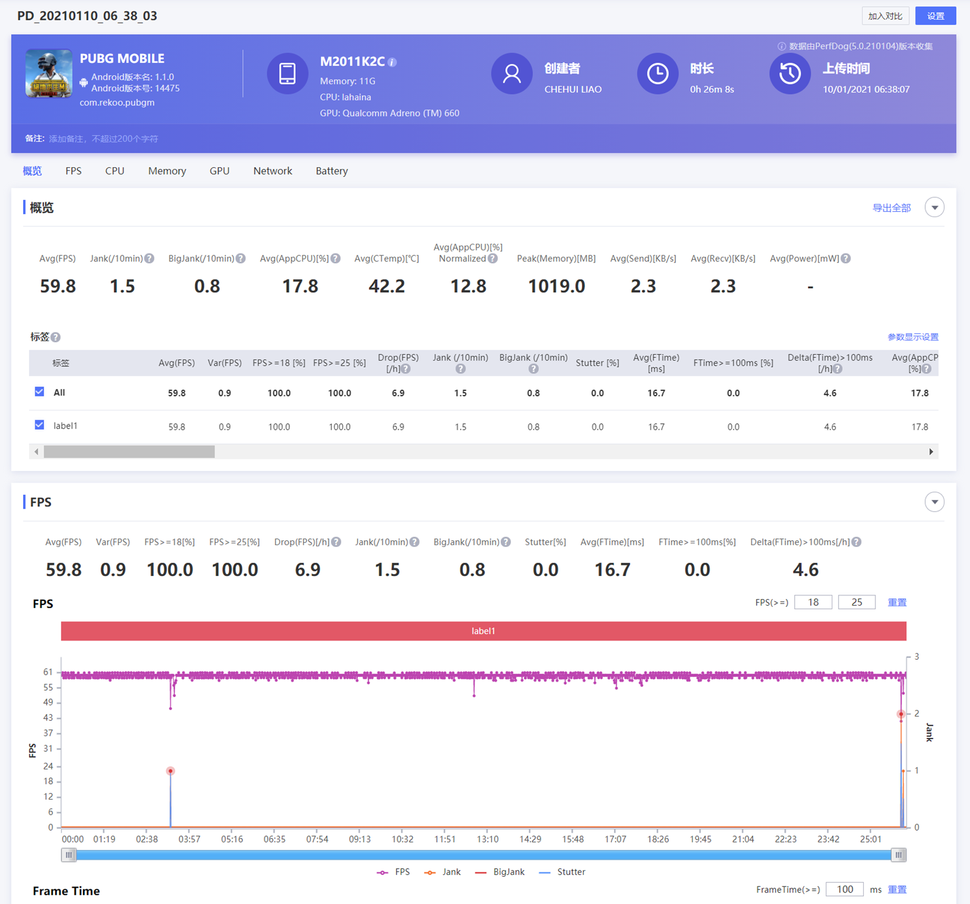
Task: Click help icon beside BigJank(/10min) in overview
Action: click(x=241, y=258)
